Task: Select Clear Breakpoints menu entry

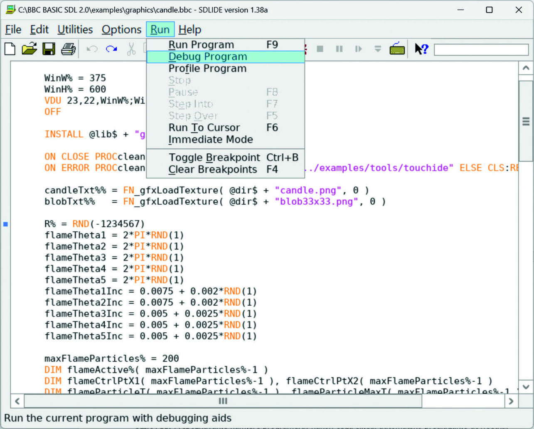Action: click(226, 169)
